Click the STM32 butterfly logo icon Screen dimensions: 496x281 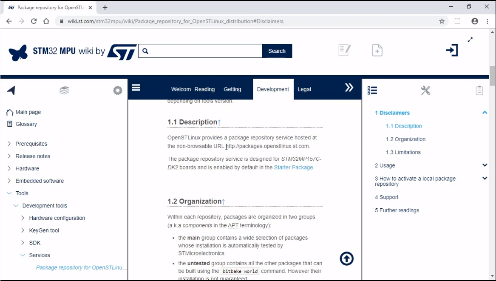coord(18,52)
